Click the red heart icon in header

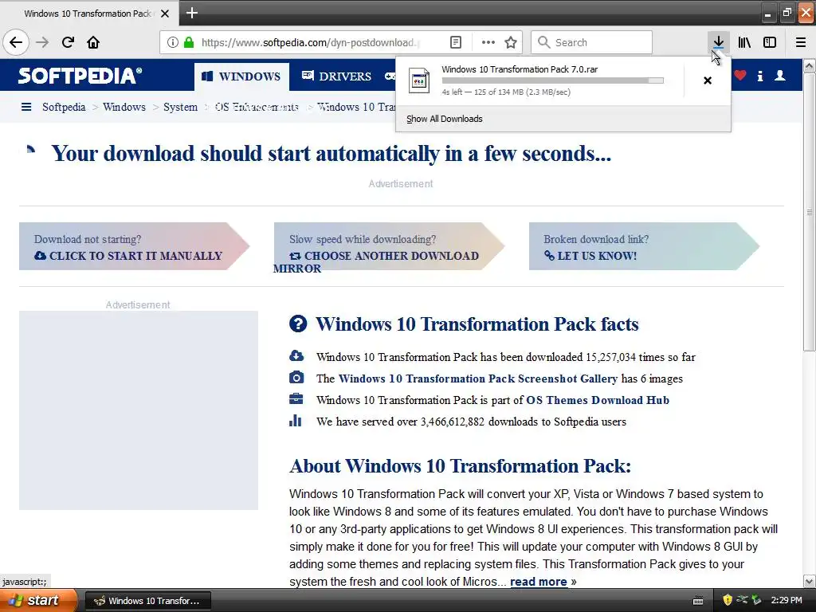coord(740,76)
